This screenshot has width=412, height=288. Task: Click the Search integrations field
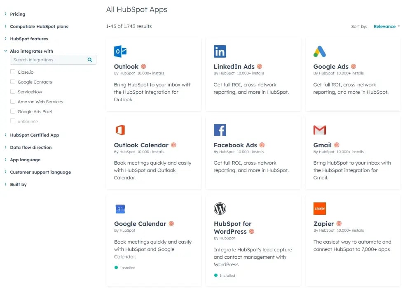pos(53,60)
